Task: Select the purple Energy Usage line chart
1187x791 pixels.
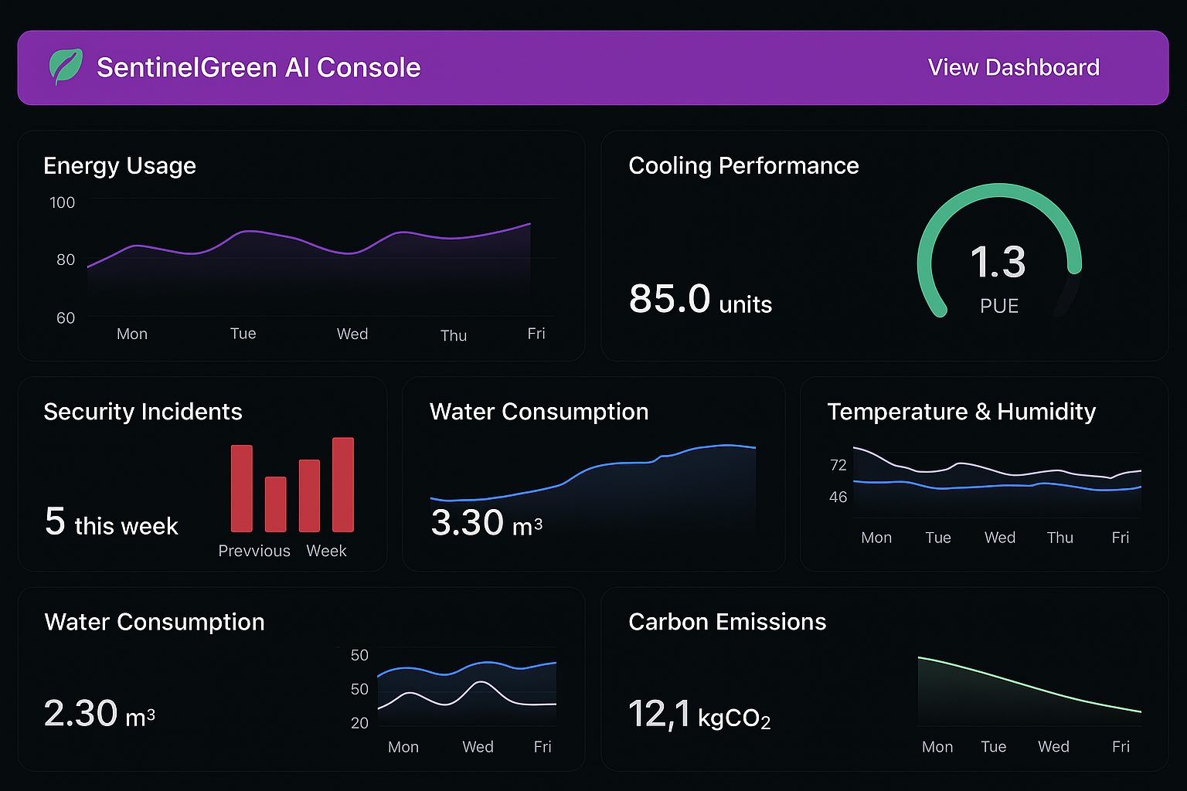Action: tap(309, 243)
